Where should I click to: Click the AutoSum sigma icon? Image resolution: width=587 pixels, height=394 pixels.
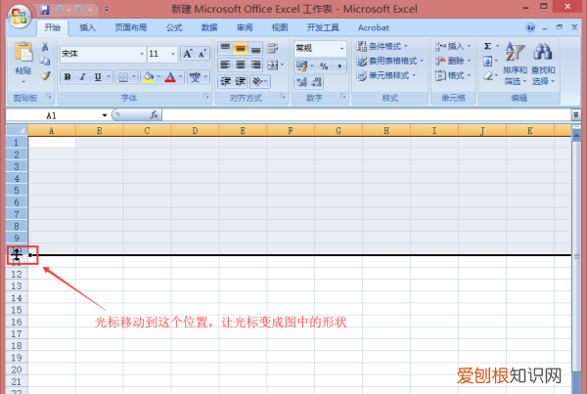(487, 46)
